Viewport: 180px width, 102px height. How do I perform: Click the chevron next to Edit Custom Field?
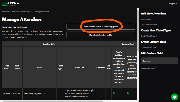tap(156, 68)
